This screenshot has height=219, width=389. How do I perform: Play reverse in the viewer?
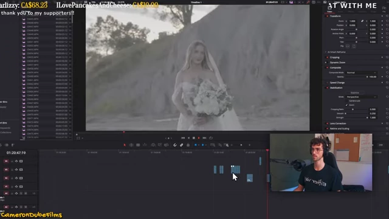tap(188, 138)
